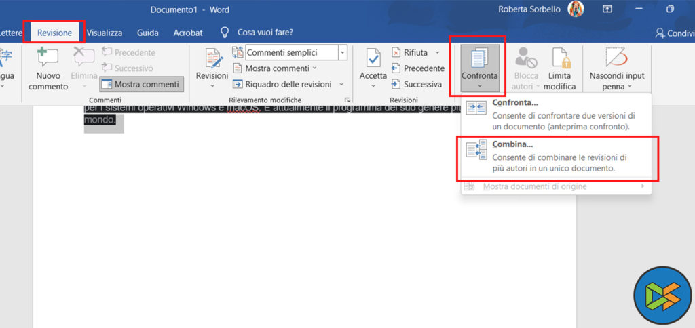Click the Lettere tab

coord(11,33)
